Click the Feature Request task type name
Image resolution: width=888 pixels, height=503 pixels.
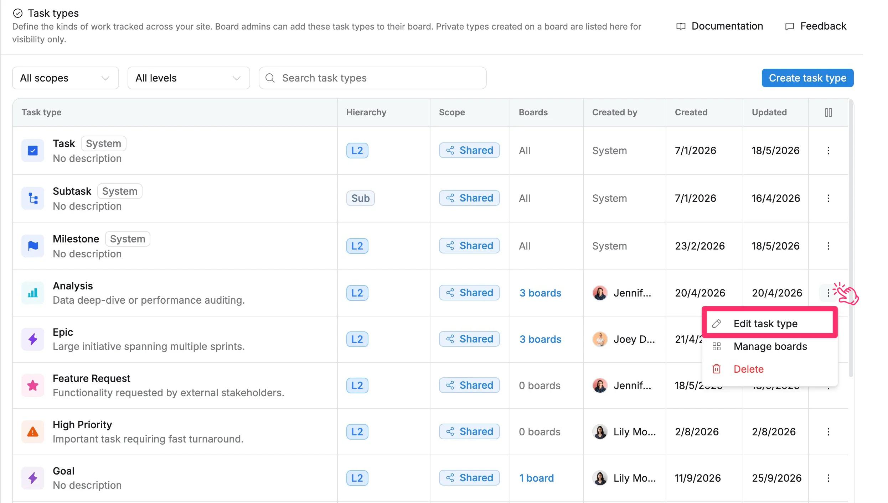[91, 378]
